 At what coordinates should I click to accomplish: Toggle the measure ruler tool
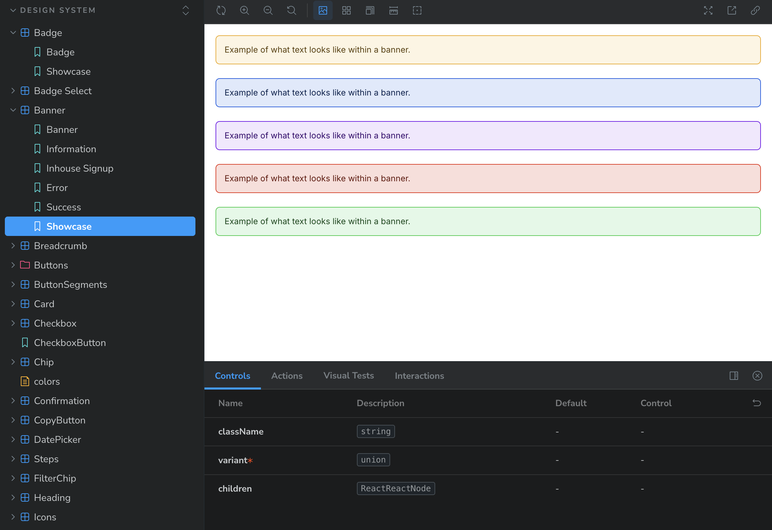click(x=394, y=10)
